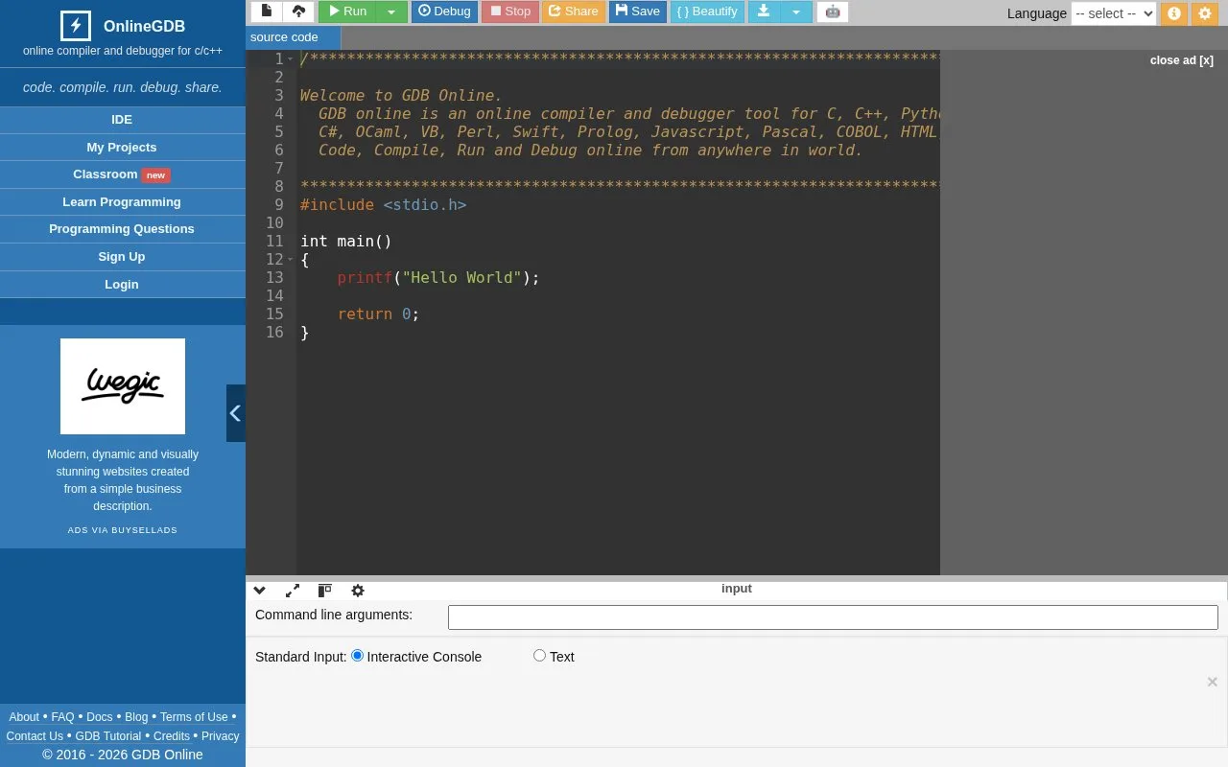
Task: Fold the main function at line 12
Action: tap(290, 260)
